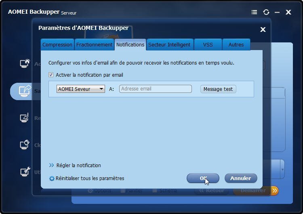Select the Clone sidebar icon
The image size is (303, 214).
[x=25, y=145]
